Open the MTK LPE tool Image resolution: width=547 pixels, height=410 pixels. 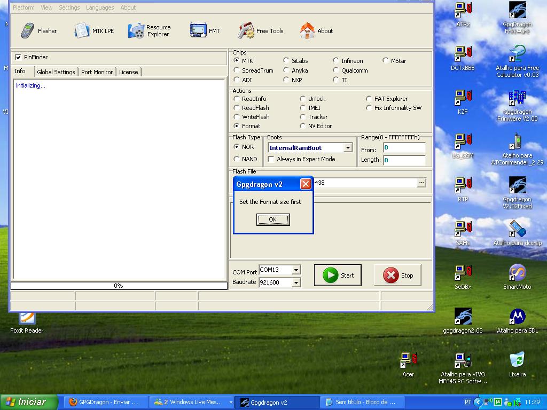coord(94,30)
